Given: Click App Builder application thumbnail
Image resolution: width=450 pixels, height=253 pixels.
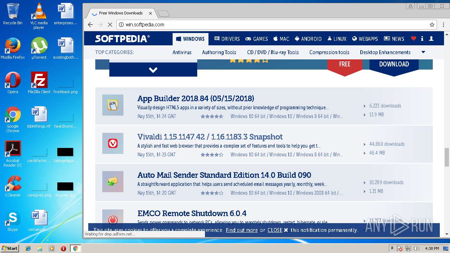Looking at the screenshot, I should (x=113, y=105).
